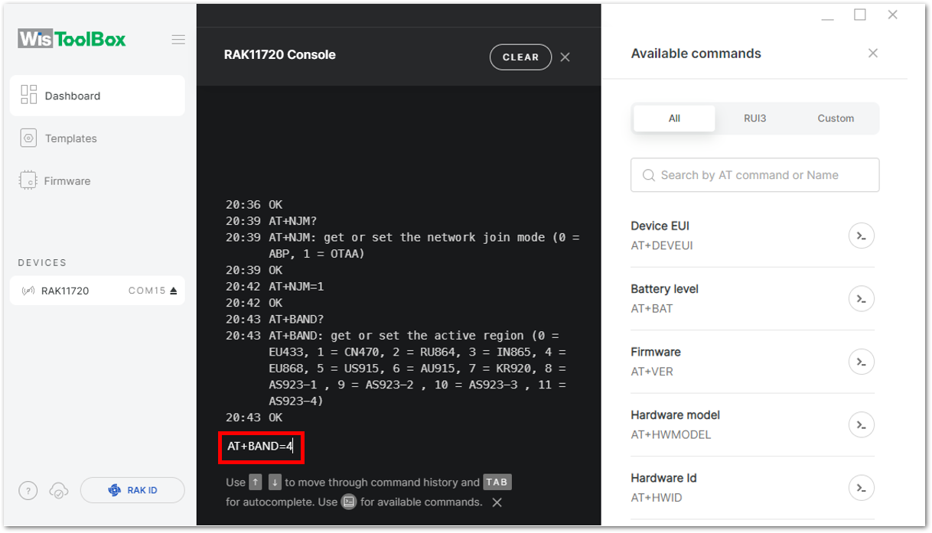This screenshot has height=533, width=932.
Task: Close the Available commands panel
Action: 873,54
